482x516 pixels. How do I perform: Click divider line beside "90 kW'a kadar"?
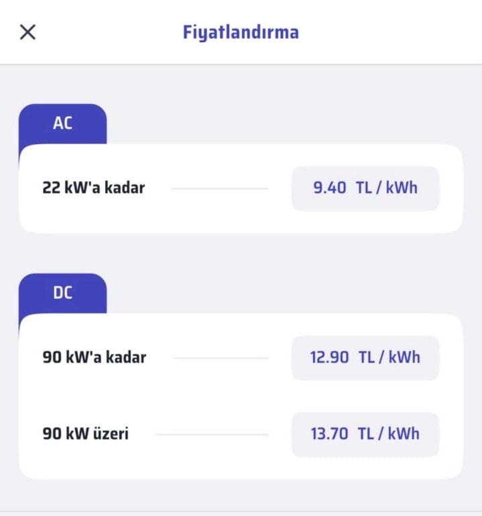pyautogui.click(x=221, y=358)
